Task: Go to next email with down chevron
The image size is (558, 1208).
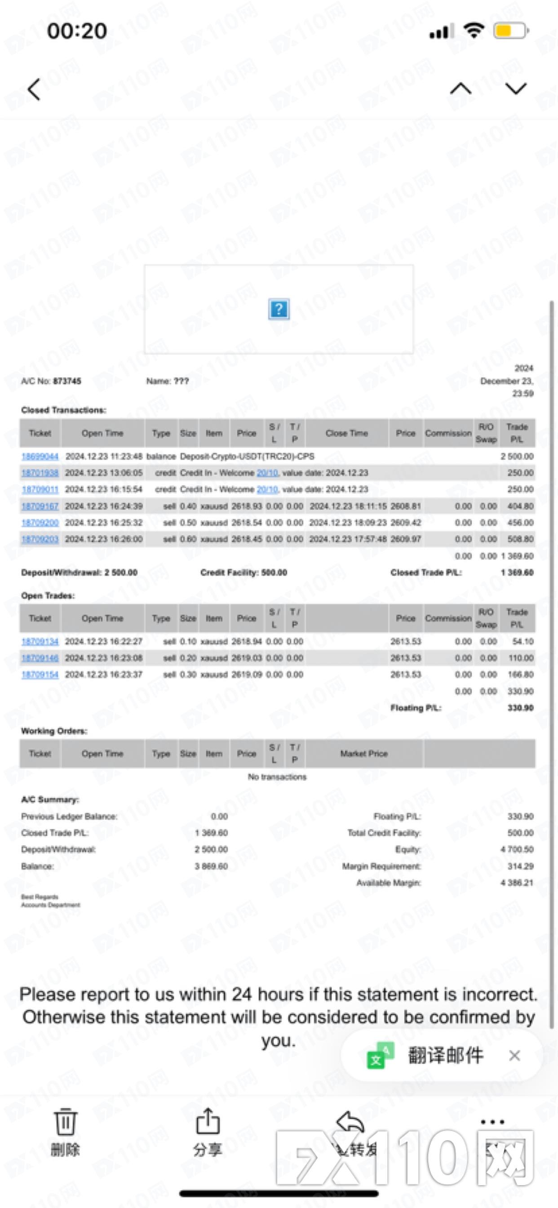Action: tap(516, 89)
